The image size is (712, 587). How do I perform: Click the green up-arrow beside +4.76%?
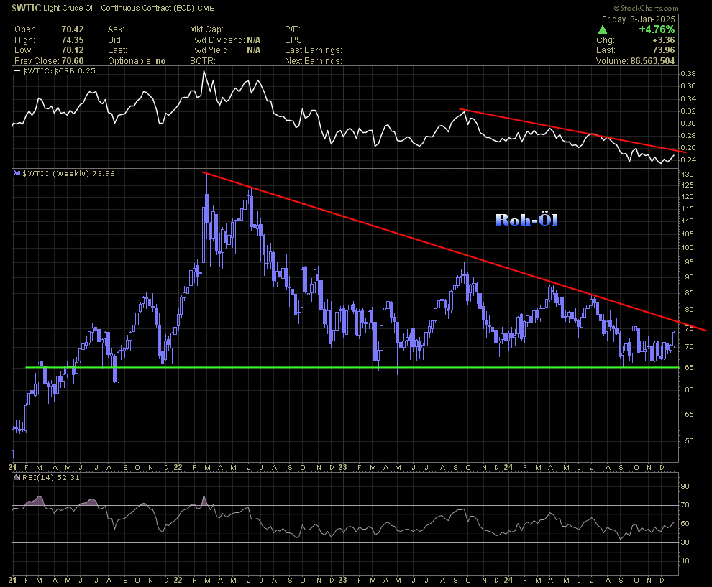(603, 30)
